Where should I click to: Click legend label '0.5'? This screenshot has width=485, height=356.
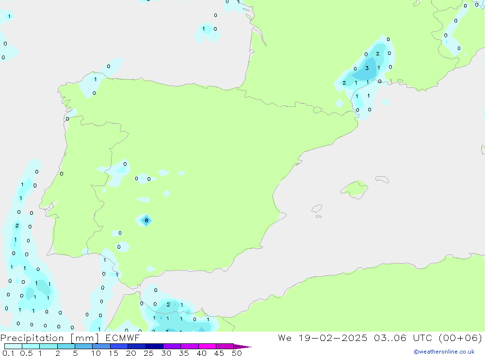click(x=26, y=353)
